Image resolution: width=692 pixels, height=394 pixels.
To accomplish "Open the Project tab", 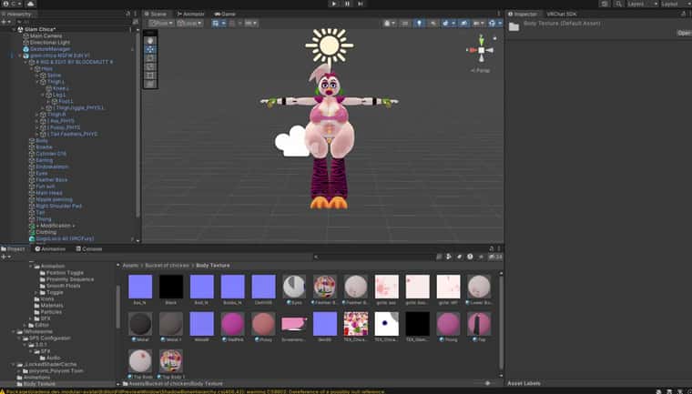I will [x=14, y=248].
